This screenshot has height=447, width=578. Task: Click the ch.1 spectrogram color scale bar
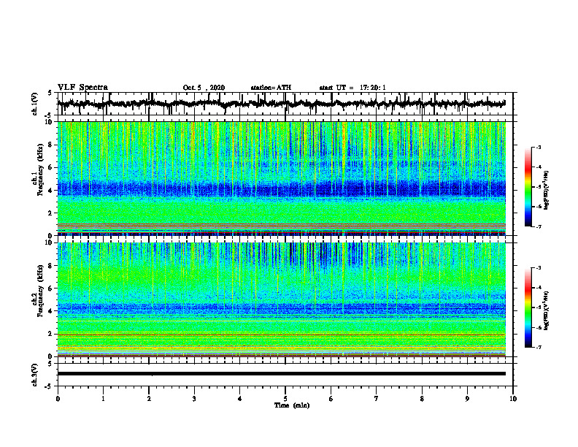(x=528, y=187)
